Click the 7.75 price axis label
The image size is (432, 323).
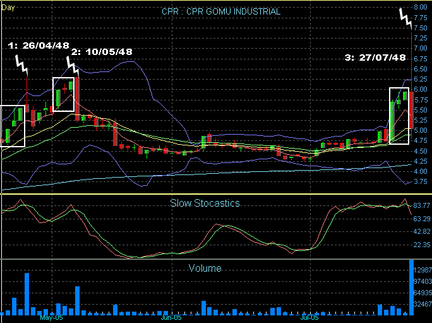point(421,18)
